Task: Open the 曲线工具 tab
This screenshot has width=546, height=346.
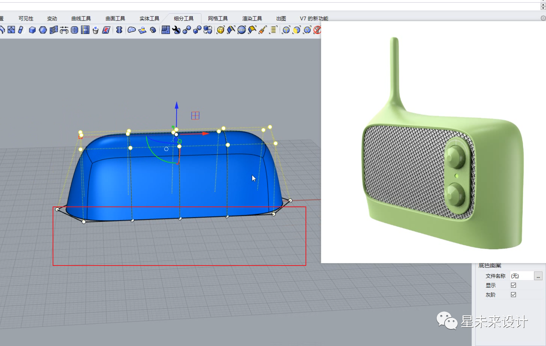Action: coord(81,18)
